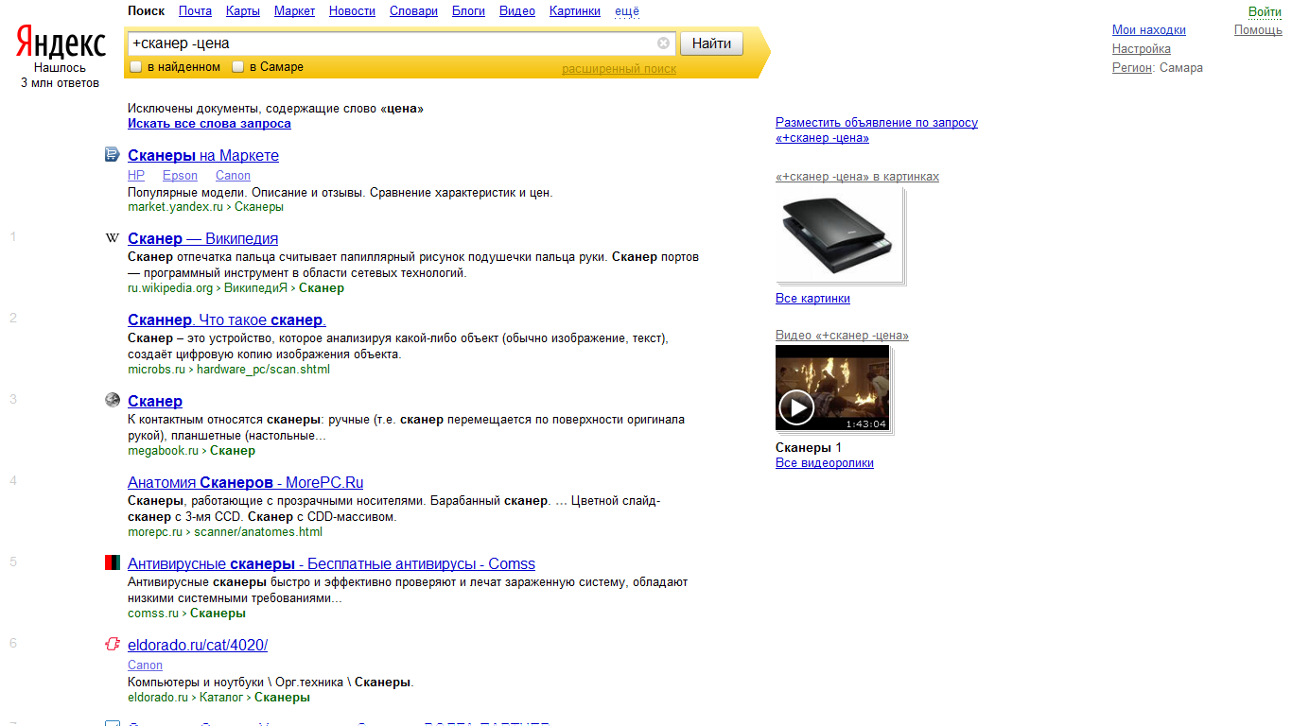Click the Market favicon next to Сканеры на Маркете
This screenshot has height=726, width=1292.
pos(113,155)
